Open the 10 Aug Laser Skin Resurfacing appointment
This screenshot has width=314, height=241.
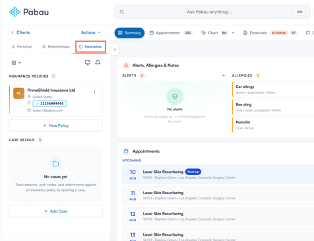[x=218, y=174]
